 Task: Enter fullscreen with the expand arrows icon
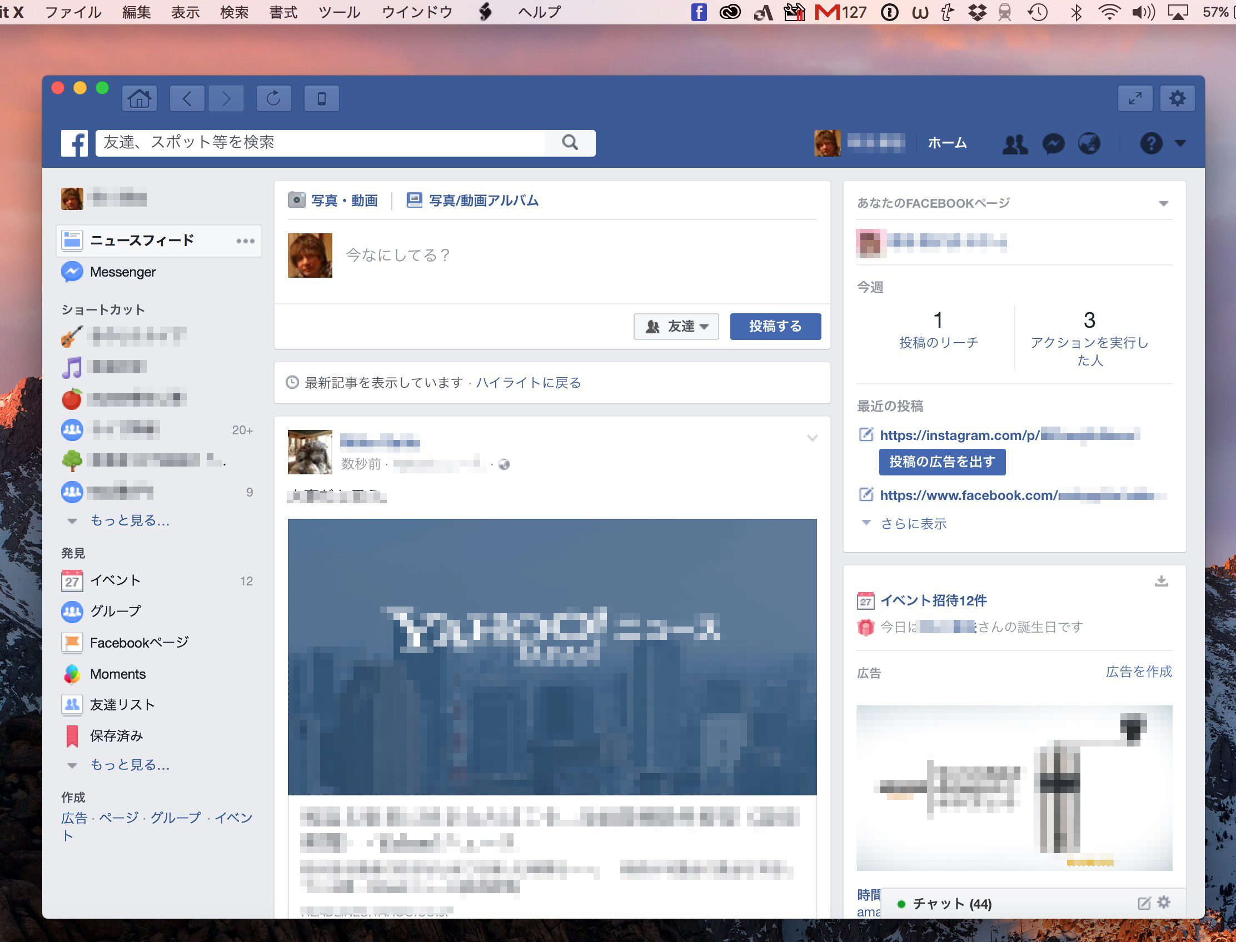1135,99
